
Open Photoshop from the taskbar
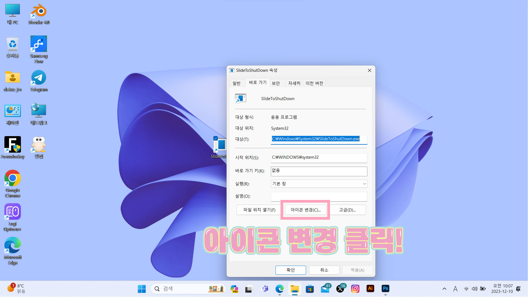tap(385, 288)
